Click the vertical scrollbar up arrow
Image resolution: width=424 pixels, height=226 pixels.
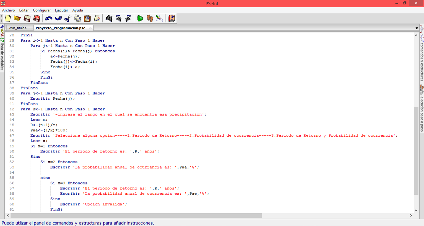click(416, 35)
